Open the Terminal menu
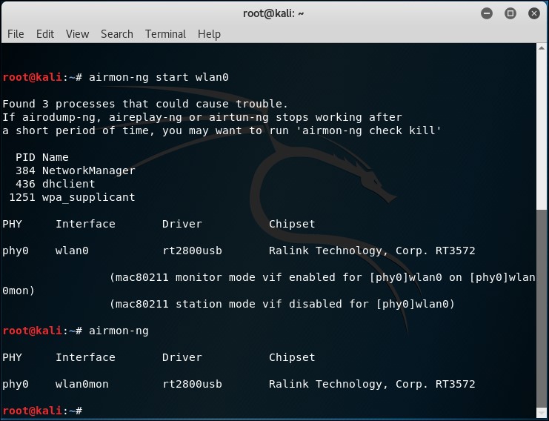The height and width of the screenshot is (421, 549). [166, 34]
